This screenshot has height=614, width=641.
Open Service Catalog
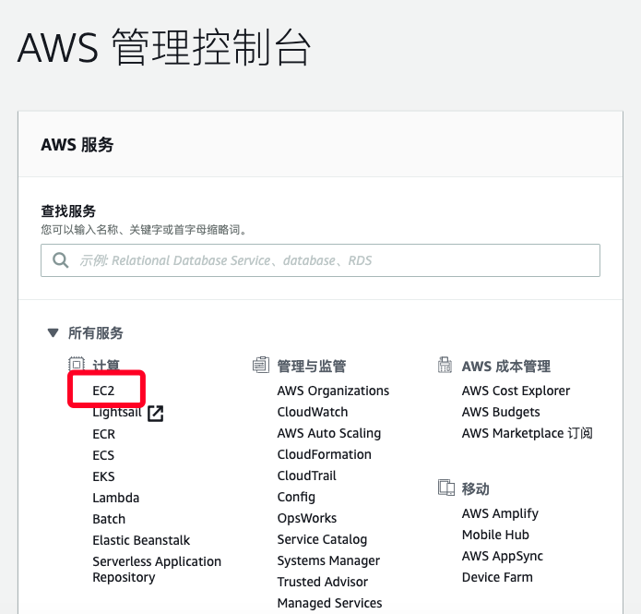pos(322,539)
